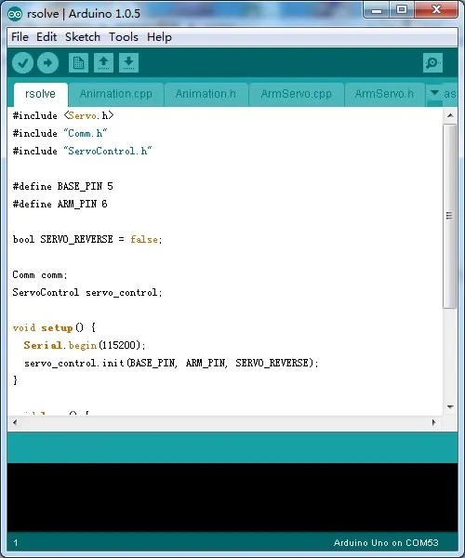Open the Sketch menu
Viewport: 465px width, 558px height.
(83, 37)
